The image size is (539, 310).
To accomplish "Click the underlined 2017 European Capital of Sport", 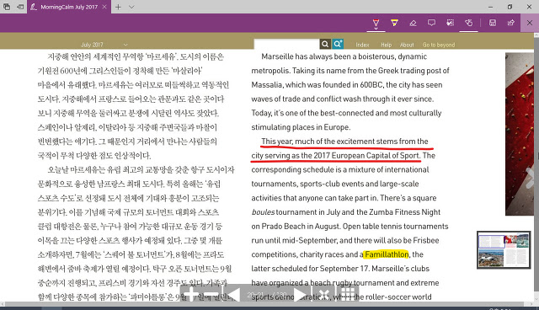I will 366,155.
